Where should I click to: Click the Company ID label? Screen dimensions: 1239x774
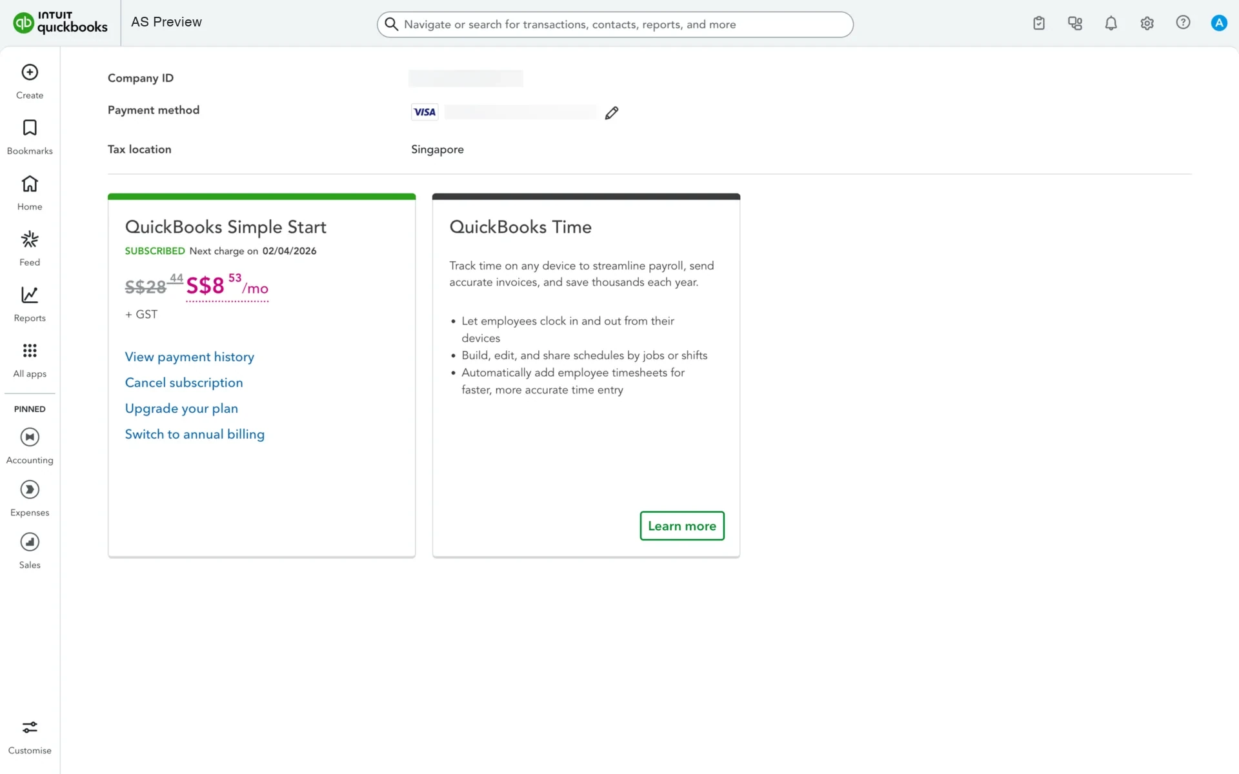tap(141, 78)
